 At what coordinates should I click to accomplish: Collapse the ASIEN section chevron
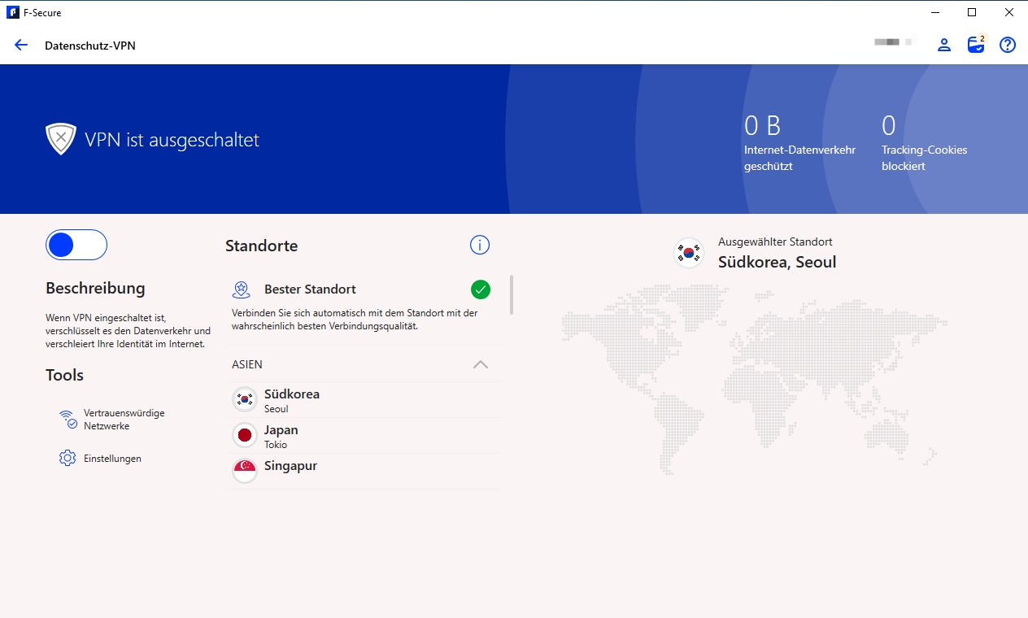click(x=481, y=364)
